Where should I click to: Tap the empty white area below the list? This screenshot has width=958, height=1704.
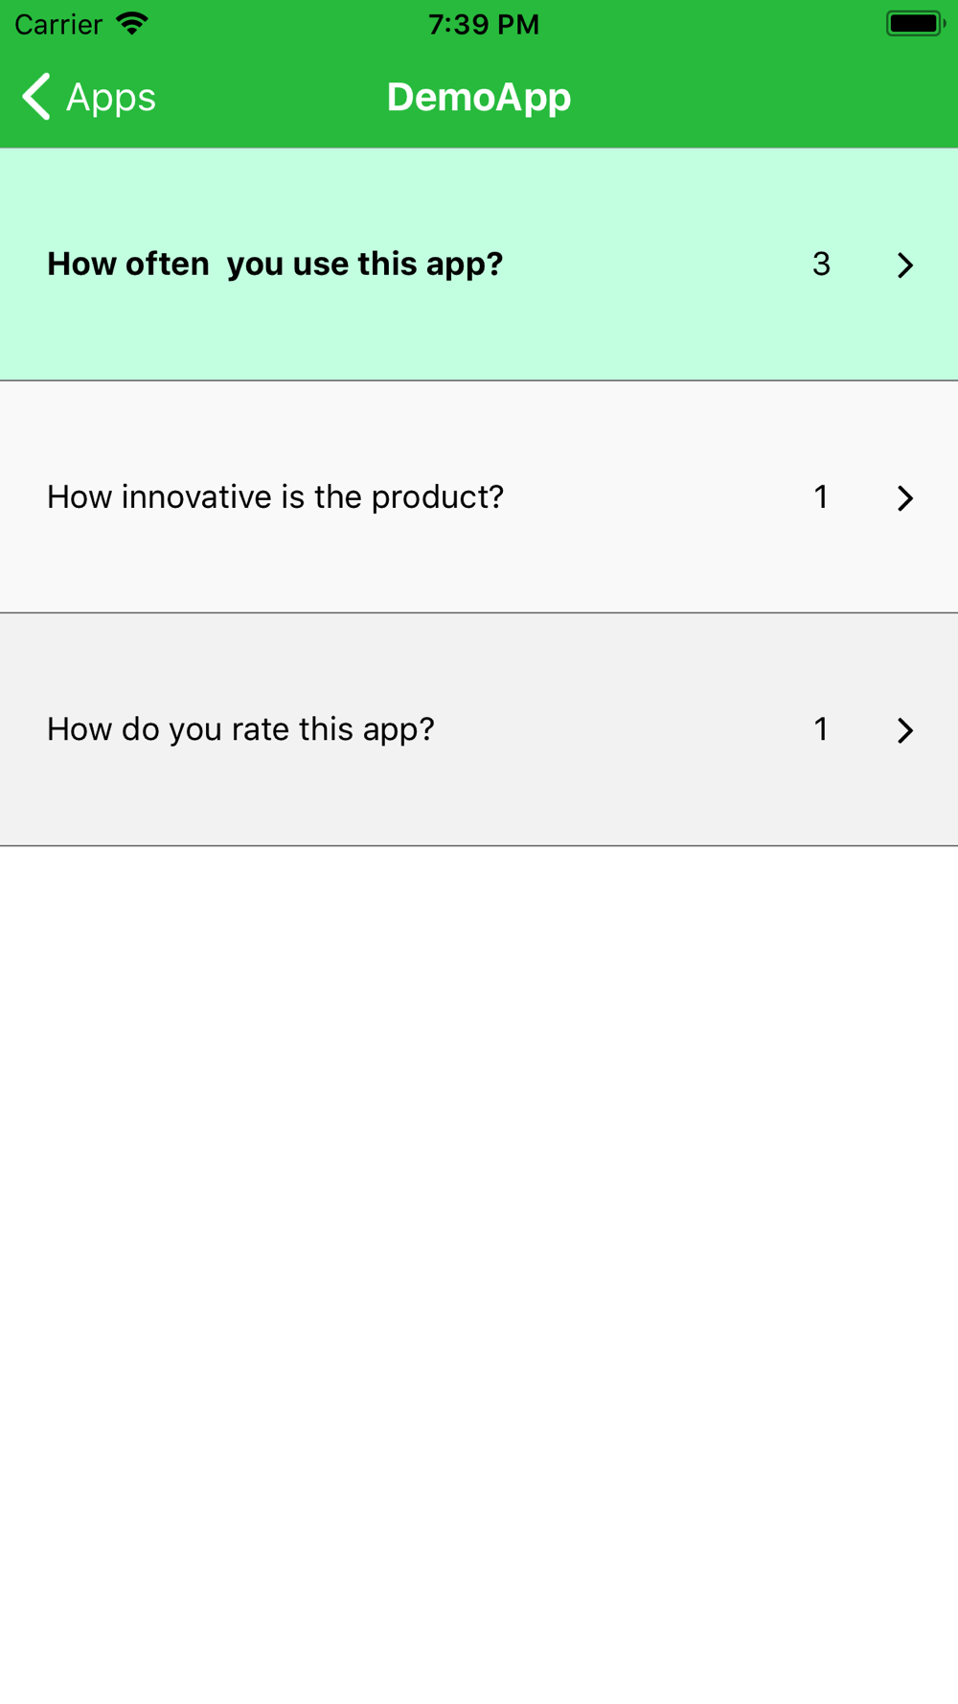[x=479, y=1275]
